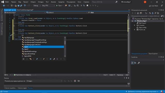Expand the Ссылки node in Solution Explorer
The width and height of the screenshot is (165, 93).
click(x=135, y=25)
